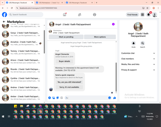Open Tommy's conversation in the list
Screen dimensions: 161x127
(22, 52)
